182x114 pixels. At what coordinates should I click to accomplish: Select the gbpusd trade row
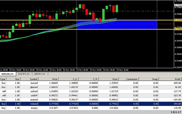[91, 87]
